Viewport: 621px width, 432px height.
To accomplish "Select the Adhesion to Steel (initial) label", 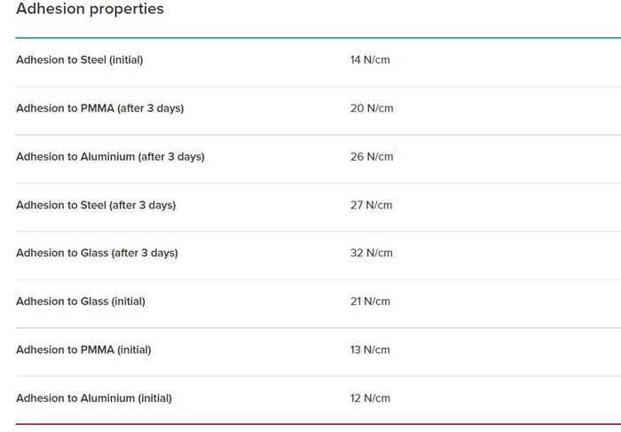I will [x=79, y=60].
